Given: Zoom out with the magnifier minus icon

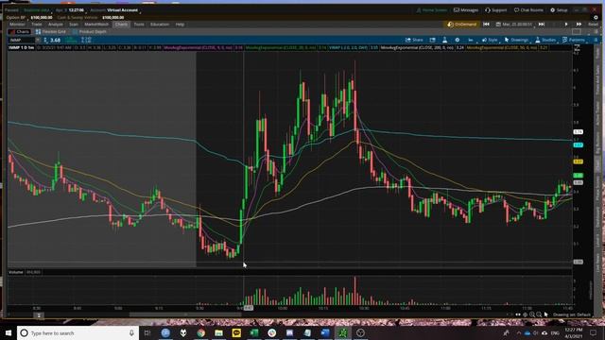Looking at the screenshot, I should point(539,314).
